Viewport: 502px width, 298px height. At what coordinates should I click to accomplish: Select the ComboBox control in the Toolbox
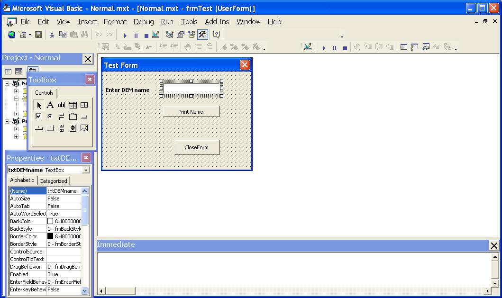(x=73, y=105)
